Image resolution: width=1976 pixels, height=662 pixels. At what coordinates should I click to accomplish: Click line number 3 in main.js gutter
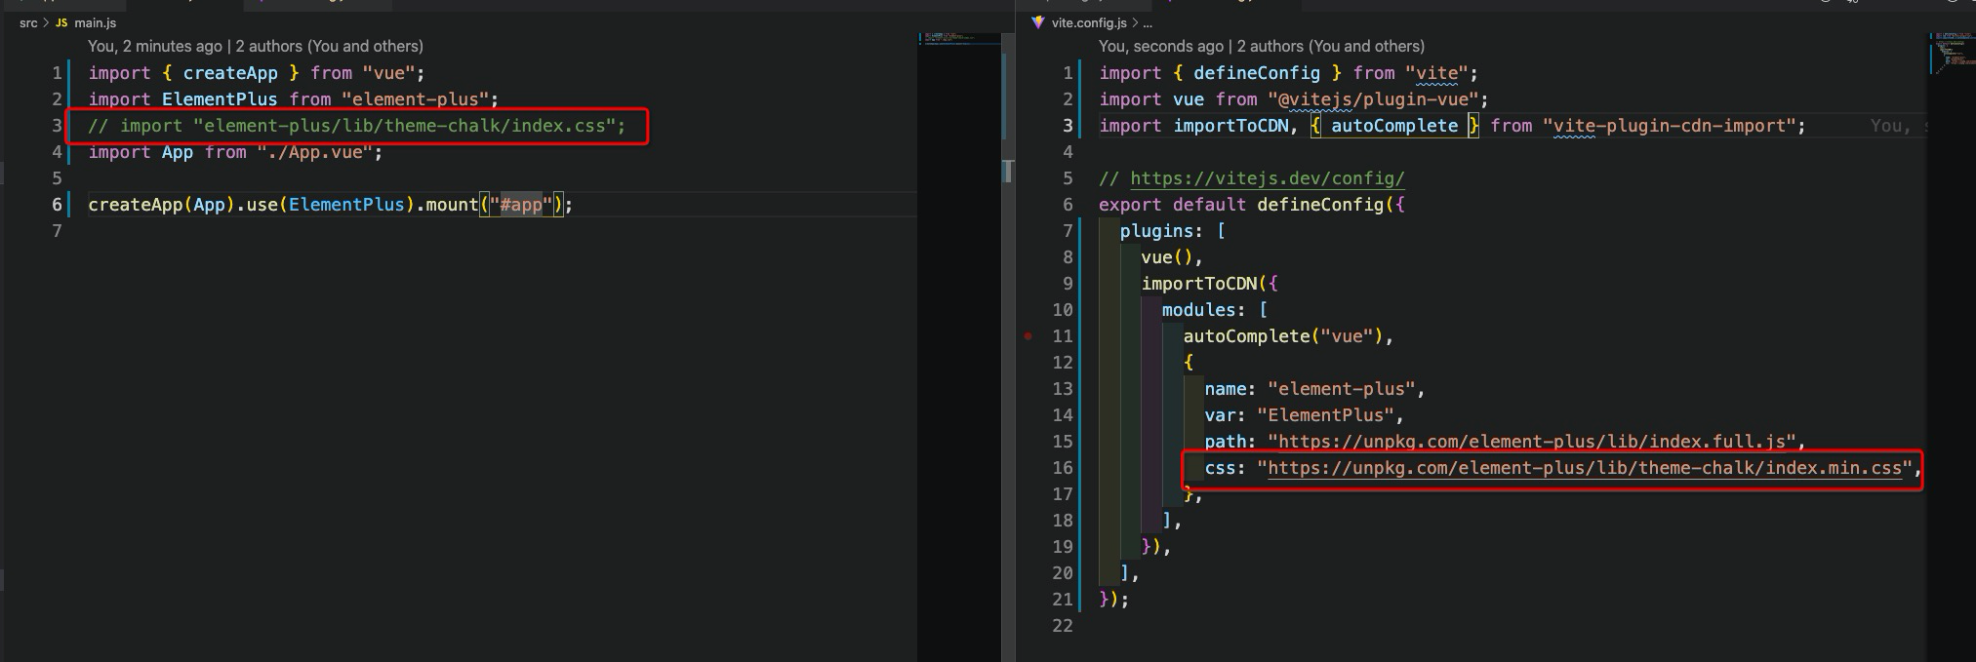tap(57, 126)
